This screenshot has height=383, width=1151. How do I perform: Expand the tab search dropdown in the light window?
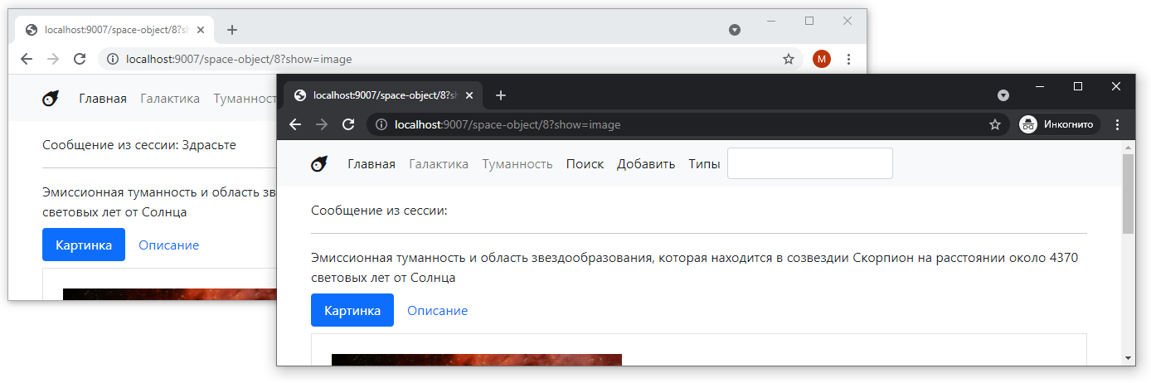click(735, 30)
